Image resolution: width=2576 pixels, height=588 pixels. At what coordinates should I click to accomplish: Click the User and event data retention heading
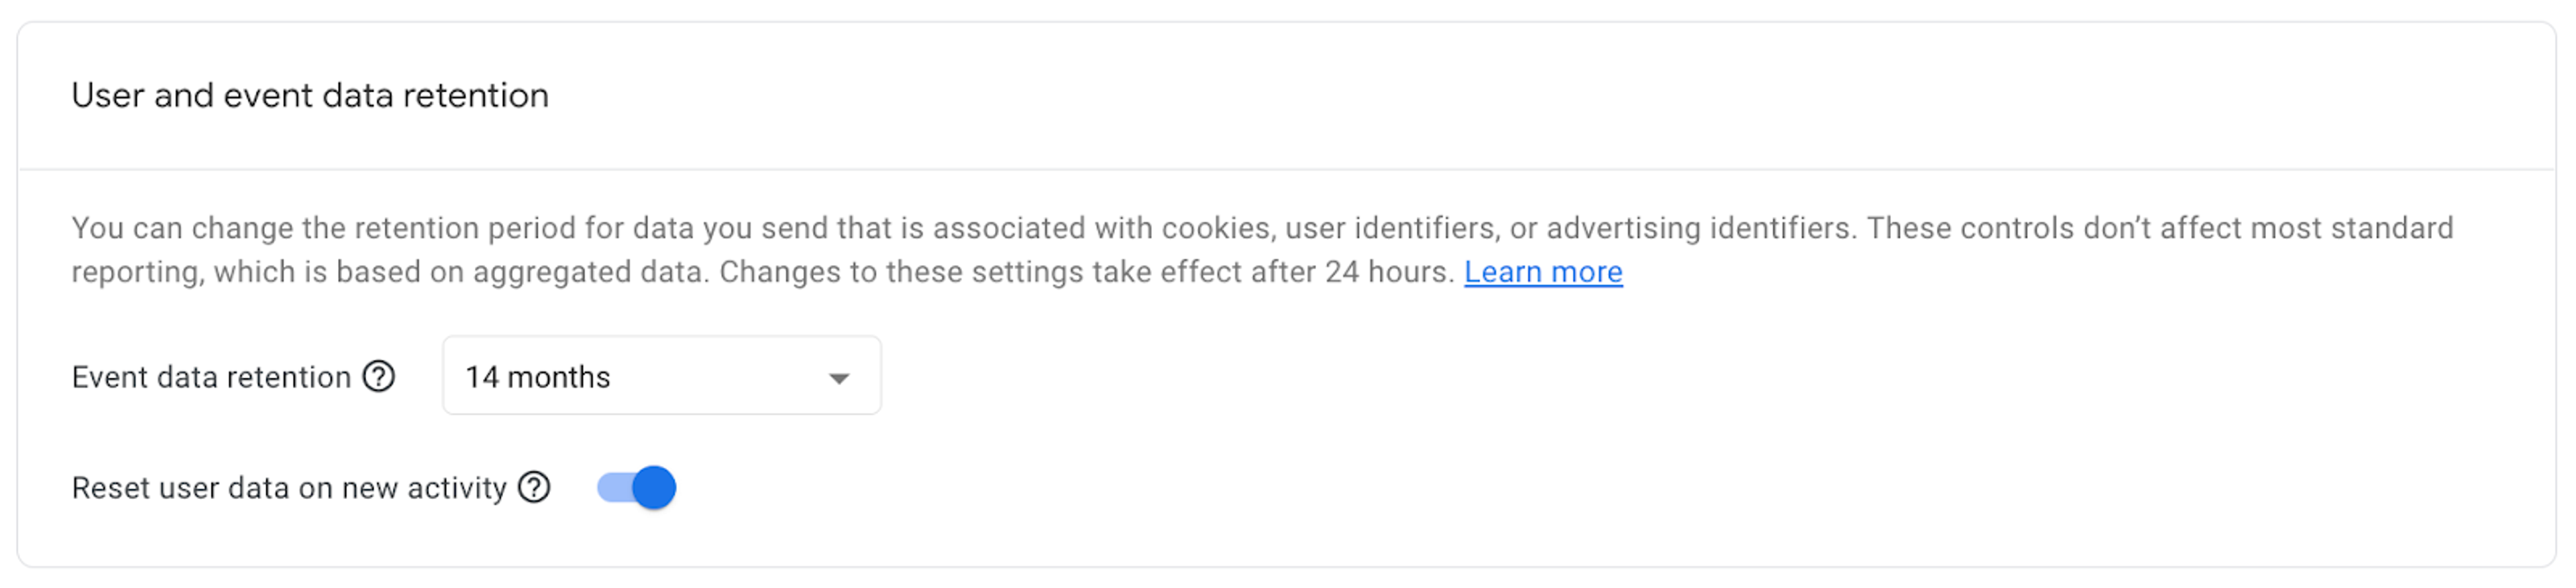[310, 95]
